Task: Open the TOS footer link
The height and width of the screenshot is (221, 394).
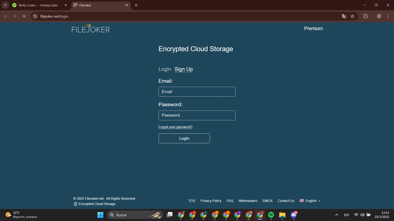Action: [x=192, y=201]
